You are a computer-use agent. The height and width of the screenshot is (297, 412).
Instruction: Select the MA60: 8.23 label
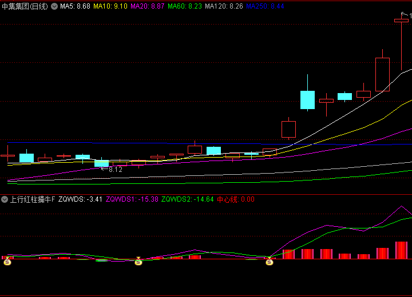[x=185, y=6]
